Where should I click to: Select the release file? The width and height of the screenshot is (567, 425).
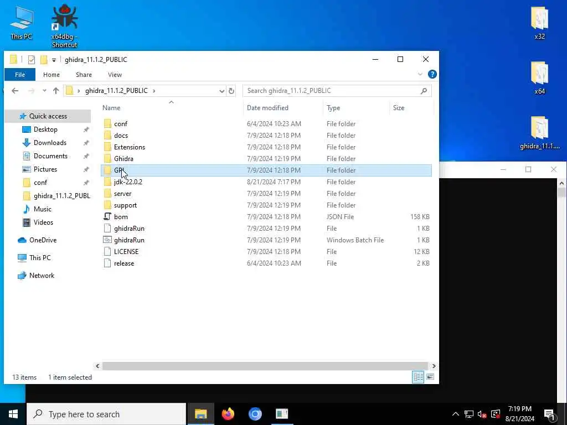(266, 263)
